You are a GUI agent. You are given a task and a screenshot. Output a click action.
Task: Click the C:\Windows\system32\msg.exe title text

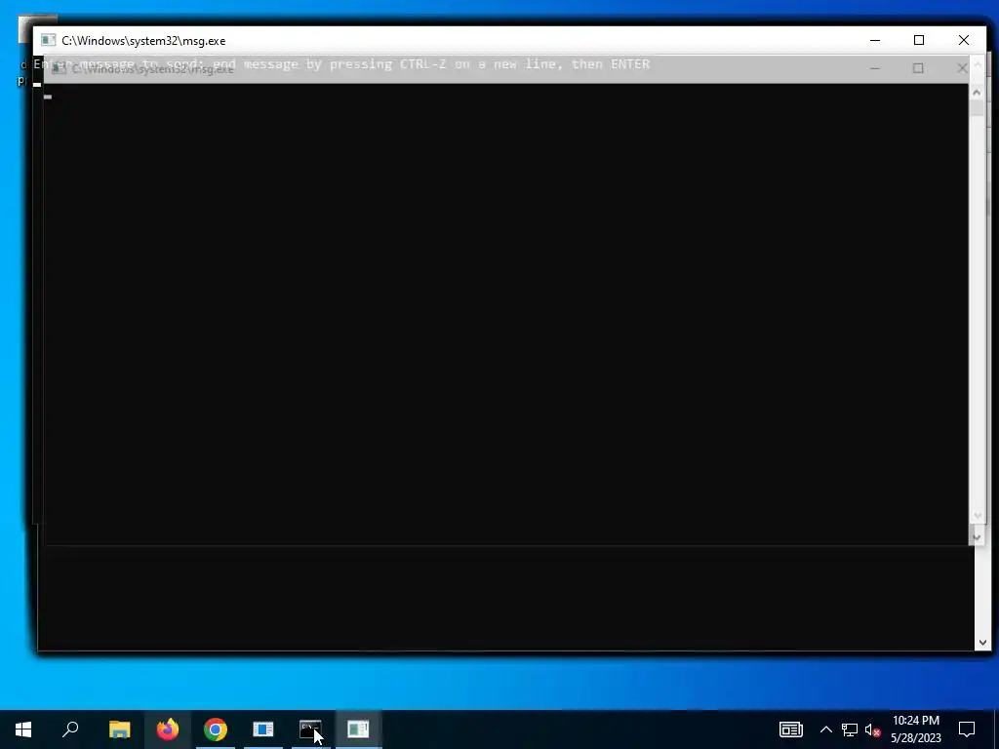tap(143, 41)
